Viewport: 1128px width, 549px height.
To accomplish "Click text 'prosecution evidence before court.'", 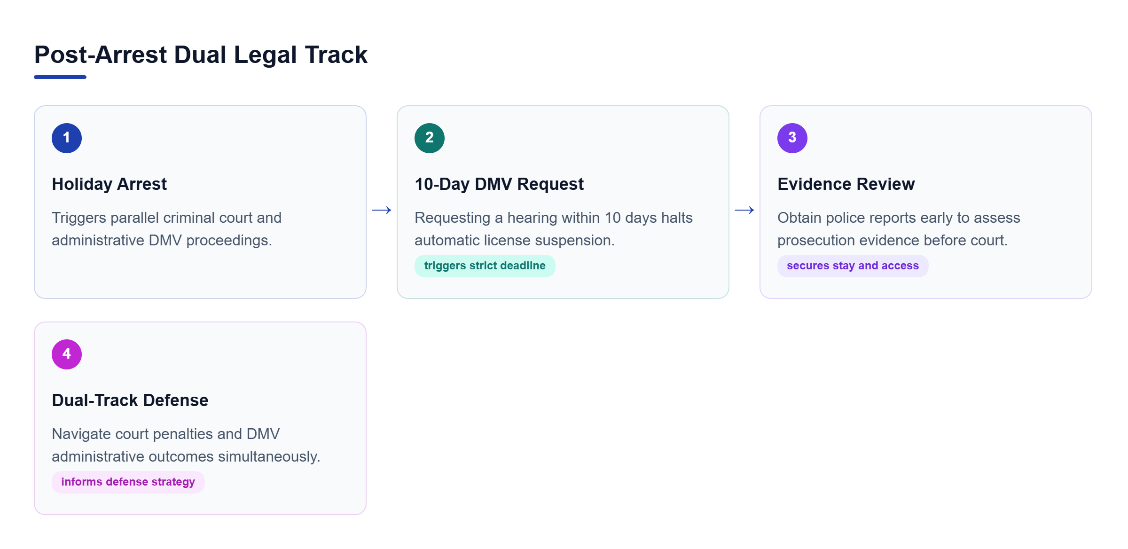I will tap(893, 241).
